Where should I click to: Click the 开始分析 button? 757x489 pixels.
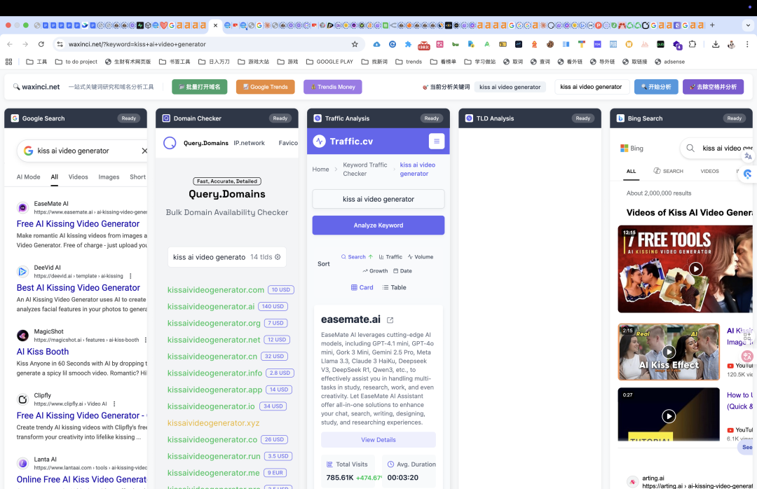656,87
